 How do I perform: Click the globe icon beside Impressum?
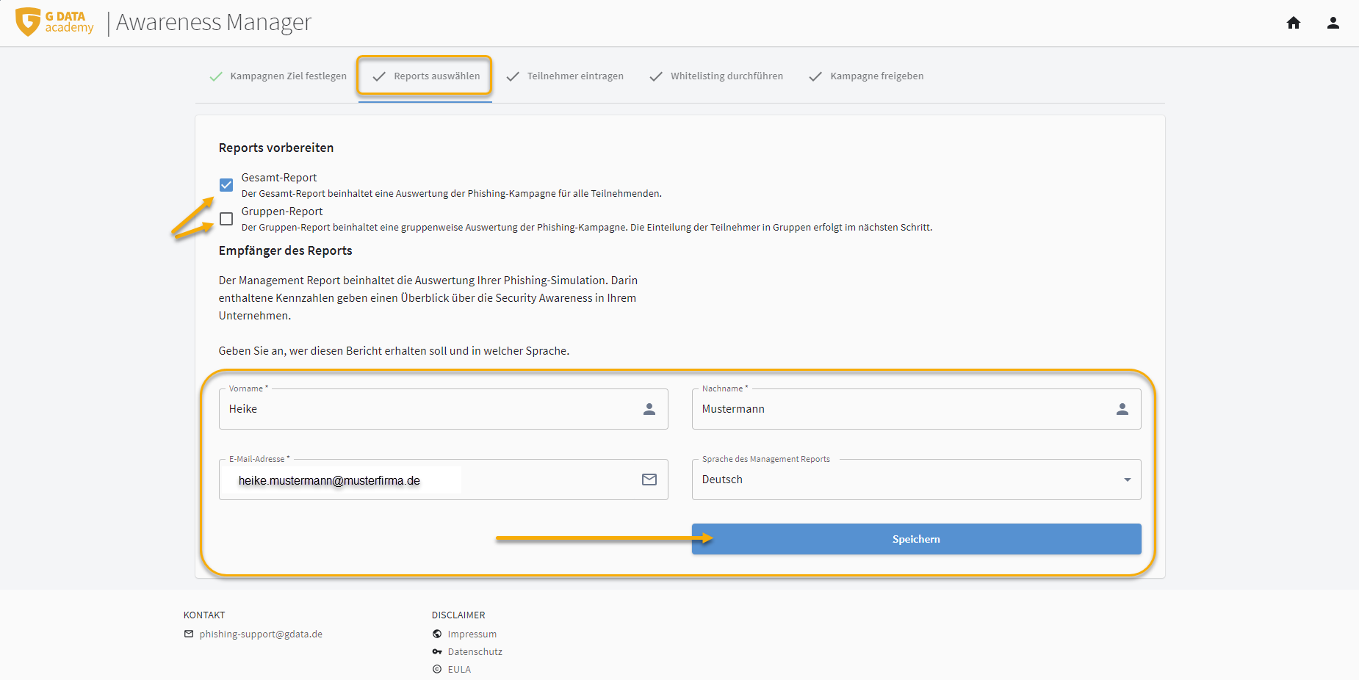(x=437, y=634)
